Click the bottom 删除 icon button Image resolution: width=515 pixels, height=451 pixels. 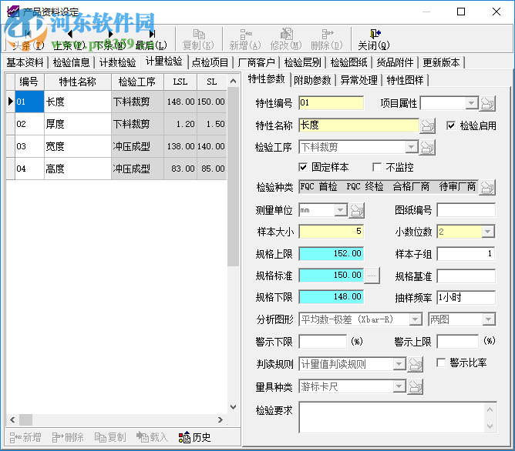click(x=68, y=437)
